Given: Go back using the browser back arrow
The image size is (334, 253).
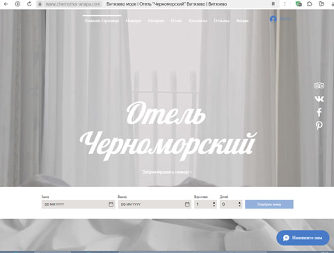Looking at the screenshot, I should tap(6, 4).
